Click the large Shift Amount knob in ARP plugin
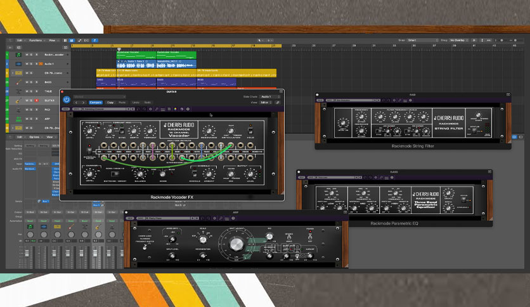 236,244
